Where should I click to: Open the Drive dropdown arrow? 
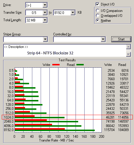(45, 5)
